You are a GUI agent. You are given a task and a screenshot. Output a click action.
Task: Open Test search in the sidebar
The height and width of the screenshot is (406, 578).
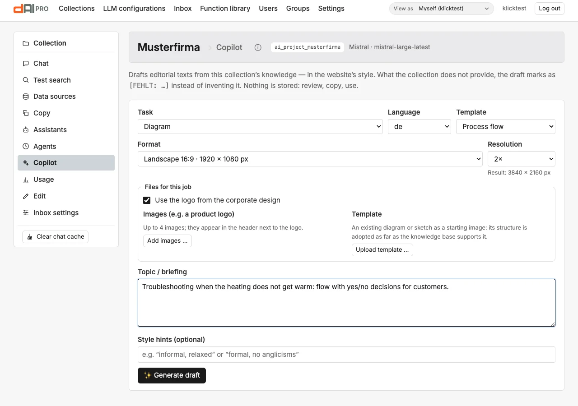point(66,80)
